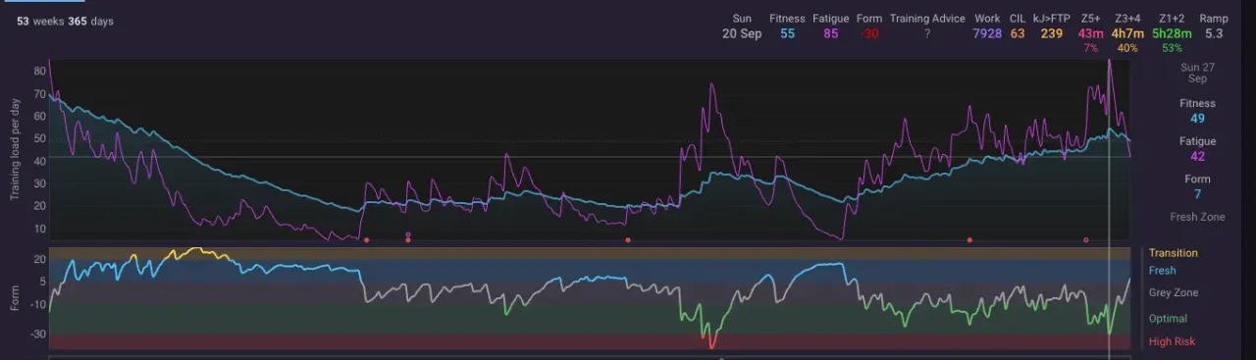This screenshot has height=360, width=1256.
Task: Click the header Fitness value 55
Action: point(787,34)
